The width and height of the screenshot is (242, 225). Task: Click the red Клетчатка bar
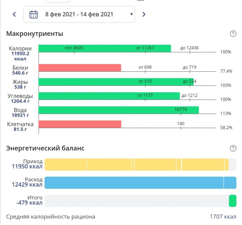pos(80,124)
